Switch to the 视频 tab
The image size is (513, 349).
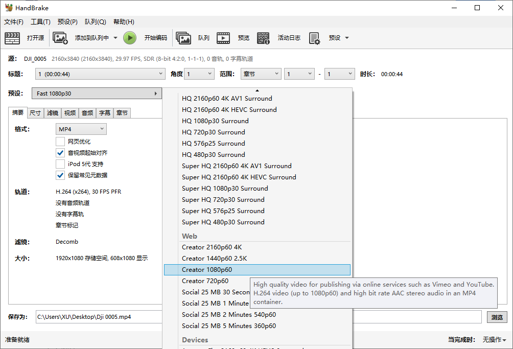tap(70, 113)
